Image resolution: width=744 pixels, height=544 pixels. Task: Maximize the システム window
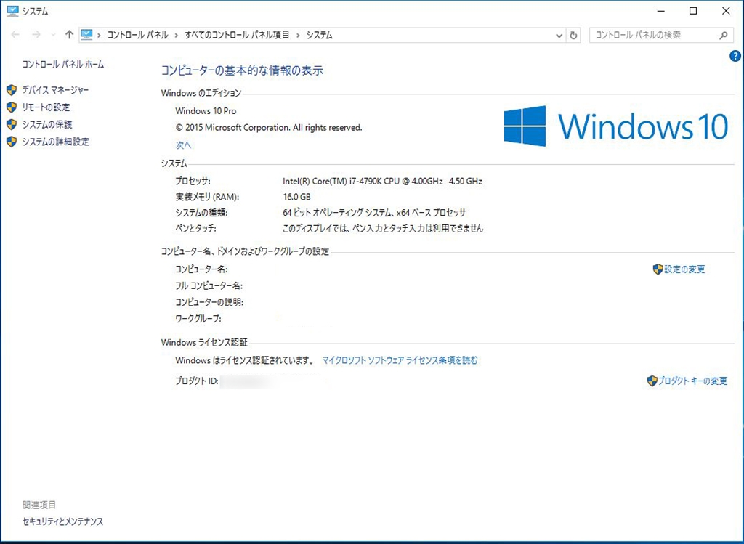tap(693, 11)
